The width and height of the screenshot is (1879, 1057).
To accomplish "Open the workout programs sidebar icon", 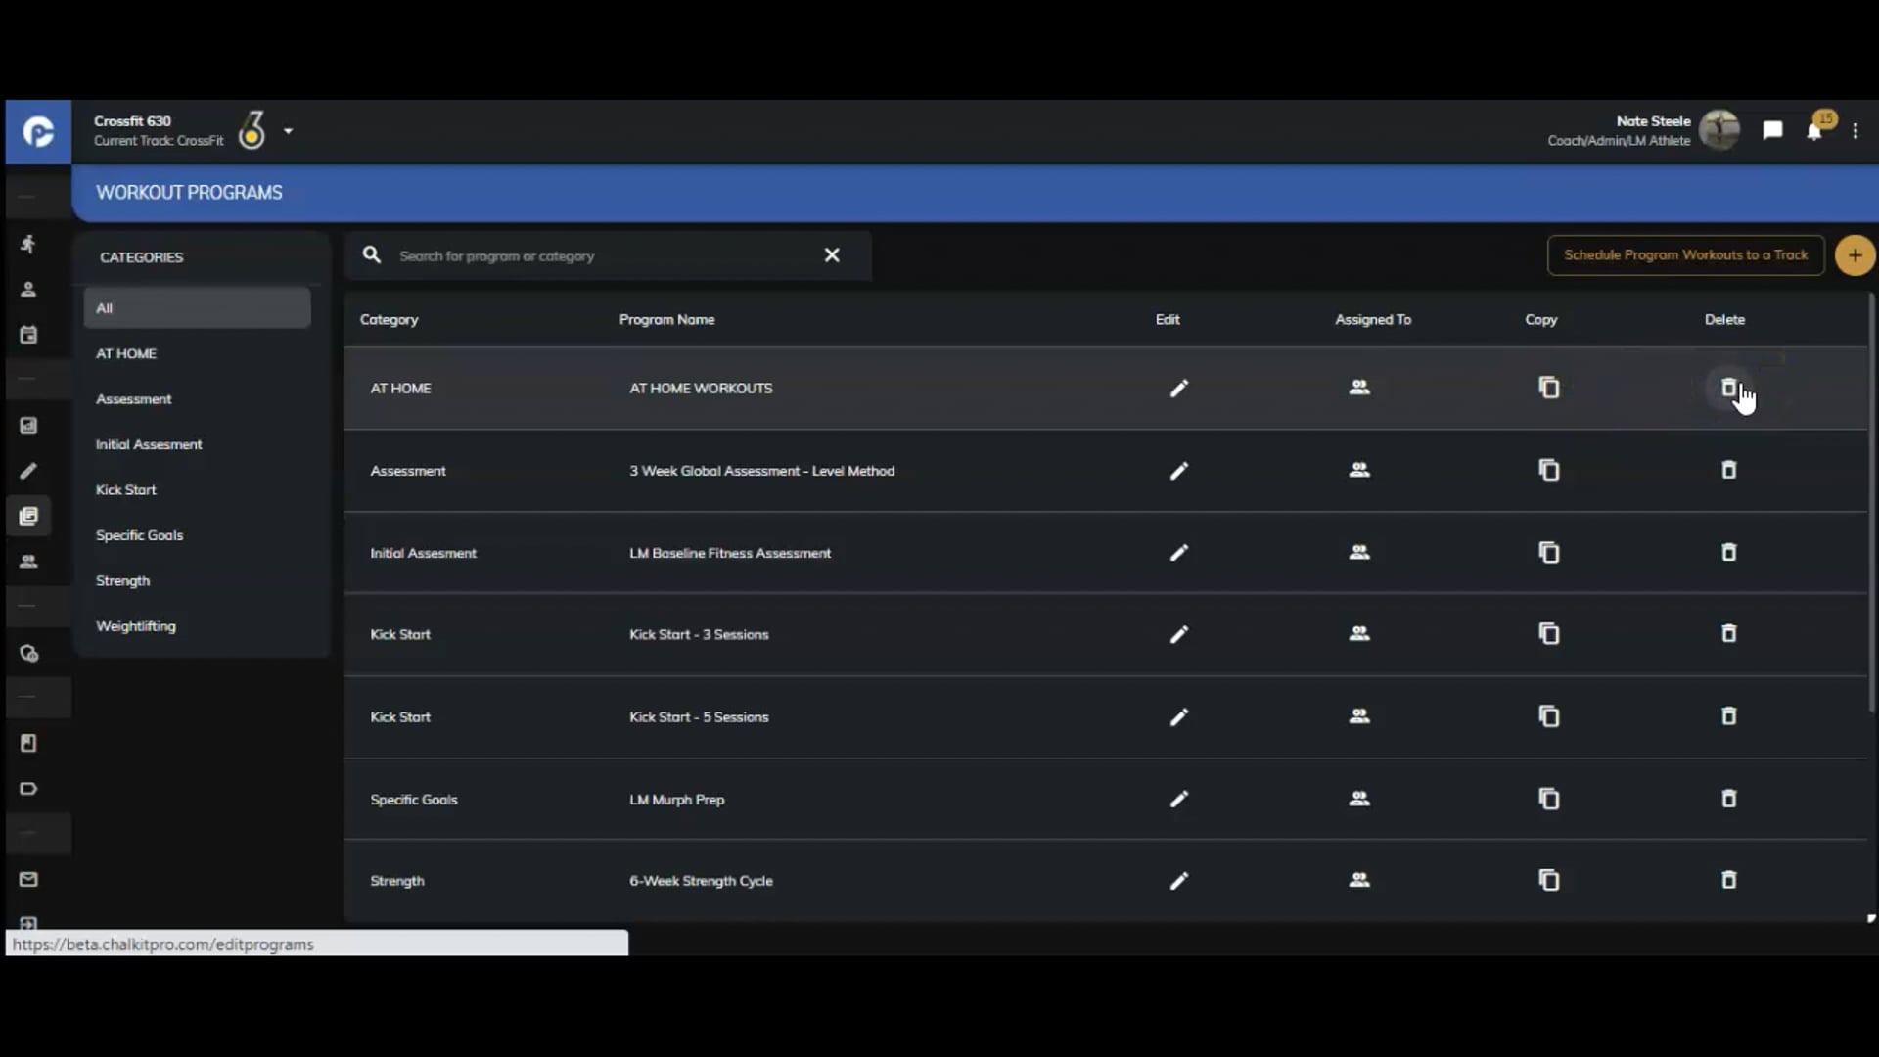I will coord(28,516).
